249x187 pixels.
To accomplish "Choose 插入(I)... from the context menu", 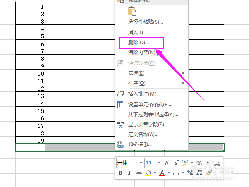I will 137,33.
